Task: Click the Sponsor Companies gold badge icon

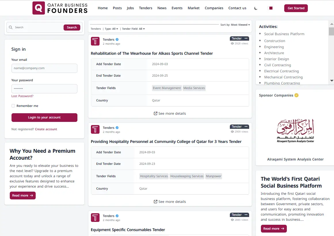Action: pyautogui.click(x=297, y=95)
